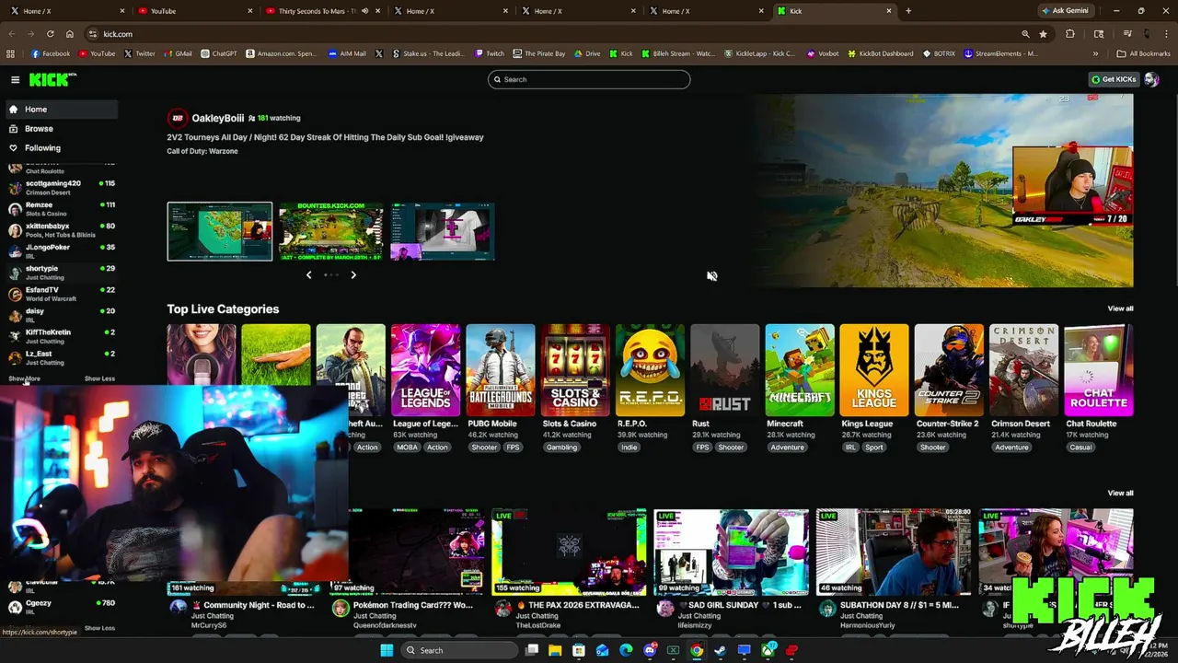Go to next featured carousel slide
Screen dimensions: 1178x663
(x=353, y=274)
